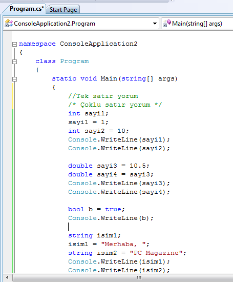Click the line "sayi1 = 1;"

(88, 122)
